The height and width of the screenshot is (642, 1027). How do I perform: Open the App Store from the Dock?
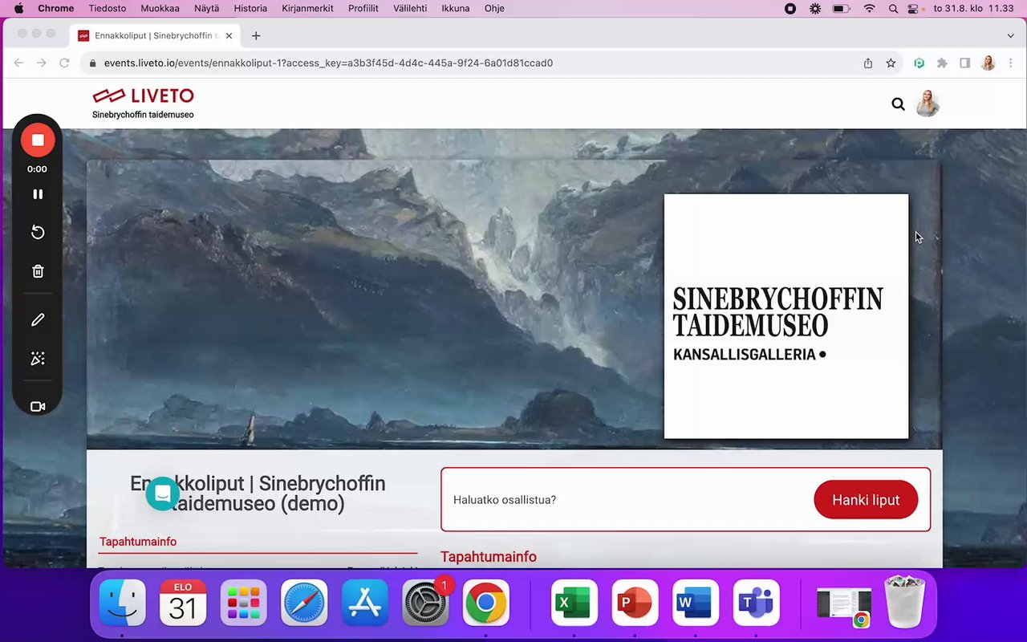point(365,603)
